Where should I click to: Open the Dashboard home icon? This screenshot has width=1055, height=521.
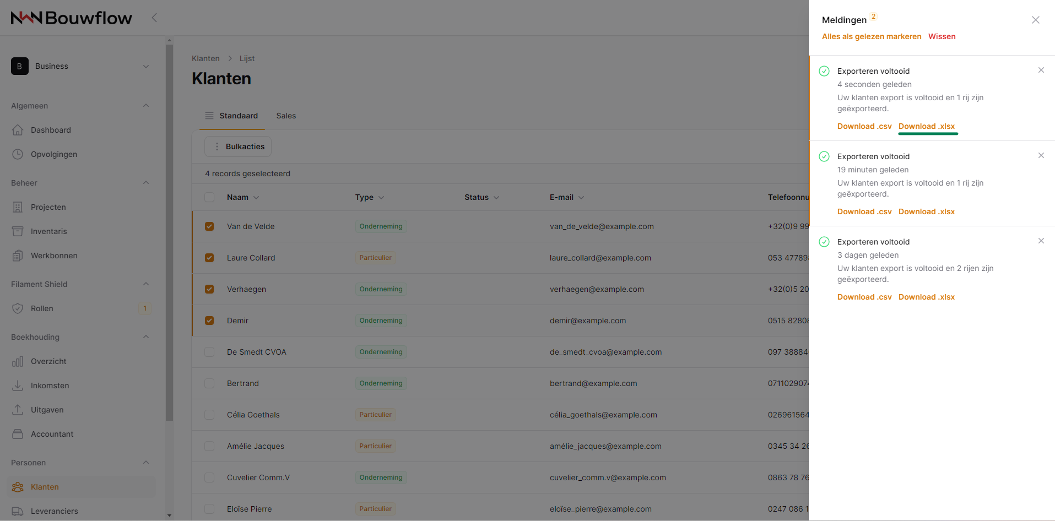tap(18, 130)
